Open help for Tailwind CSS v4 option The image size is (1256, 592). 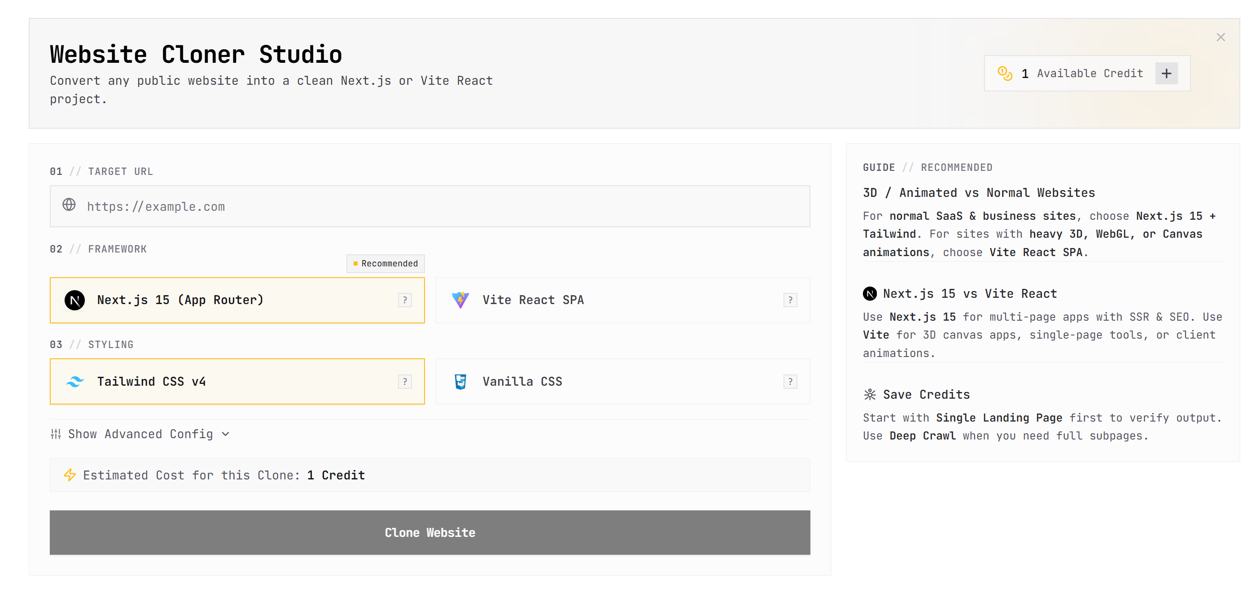point(405,382)
